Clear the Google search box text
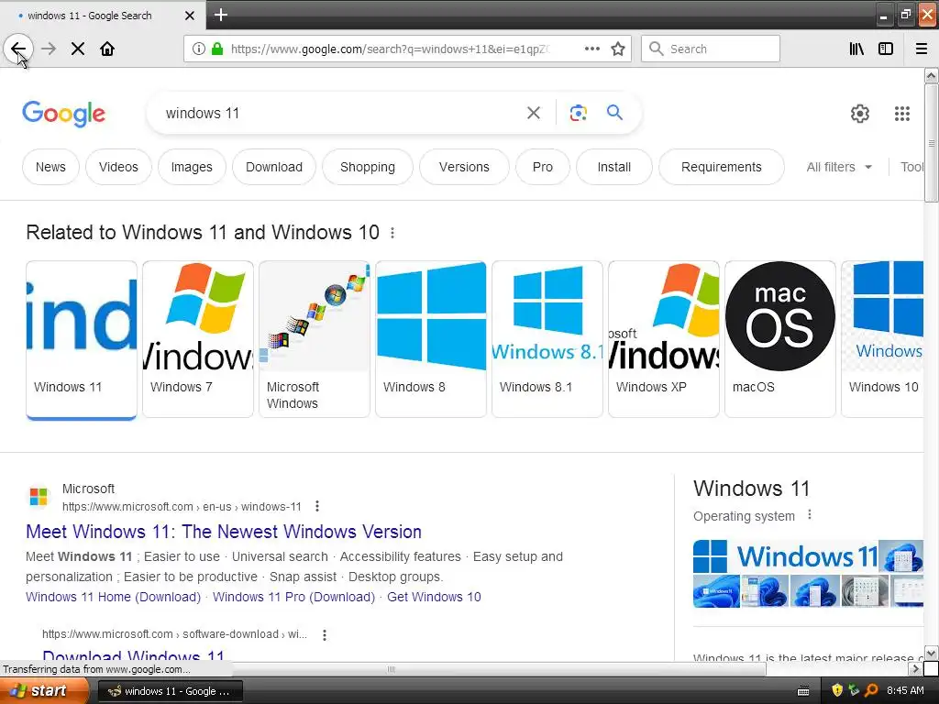The height and width of the screenshot is (704, 939). click(534, 113)
